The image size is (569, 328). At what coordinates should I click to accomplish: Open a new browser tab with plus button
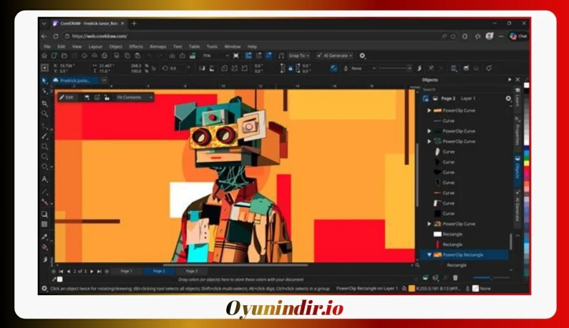(x=134, y=23)
